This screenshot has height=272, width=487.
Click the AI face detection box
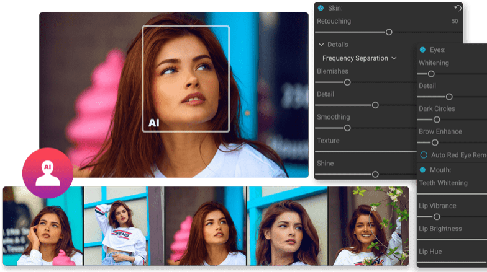(186, 79)
